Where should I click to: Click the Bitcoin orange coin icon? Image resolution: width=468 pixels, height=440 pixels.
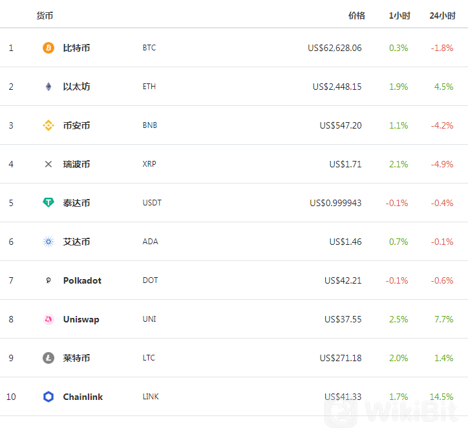tap(48, 48)
